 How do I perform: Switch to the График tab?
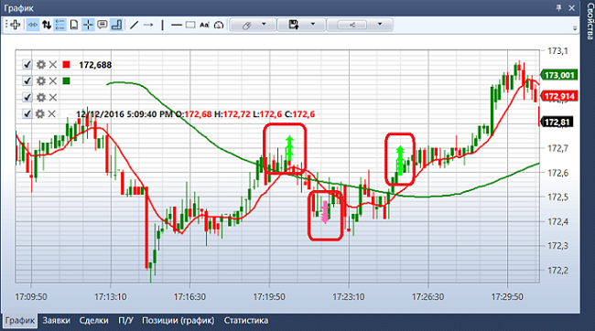[20, 321]
